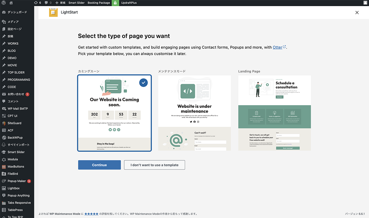Click the home site icon

(11, 3)
